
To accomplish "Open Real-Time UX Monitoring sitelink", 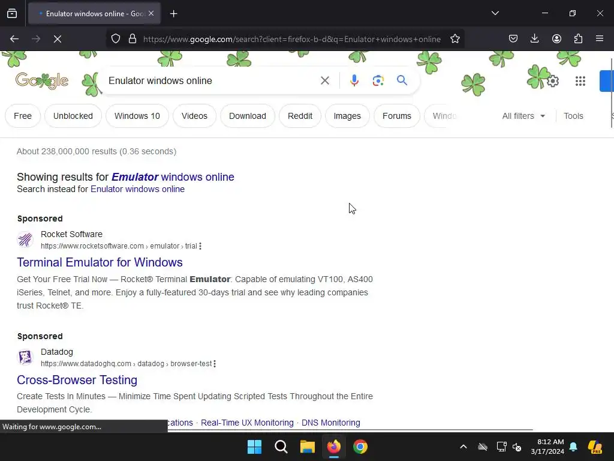I will (247, 423).
